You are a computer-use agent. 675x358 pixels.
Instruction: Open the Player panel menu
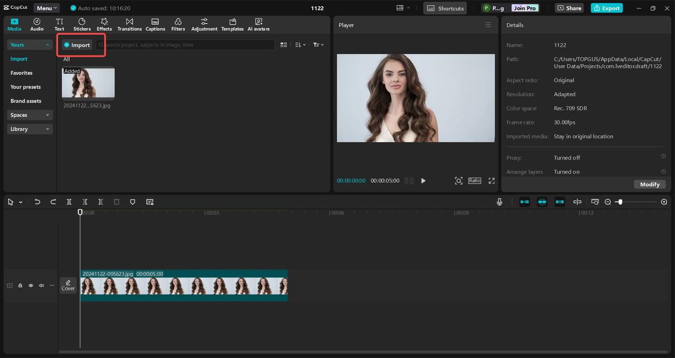coord(488,25)
